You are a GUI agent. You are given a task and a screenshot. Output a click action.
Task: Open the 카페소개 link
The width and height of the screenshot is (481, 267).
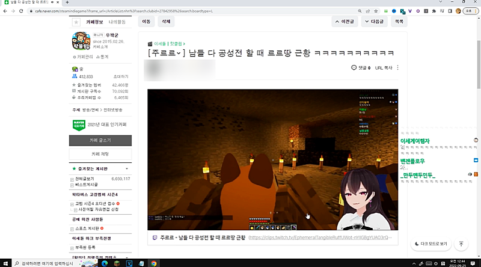[x=100, y=47]
